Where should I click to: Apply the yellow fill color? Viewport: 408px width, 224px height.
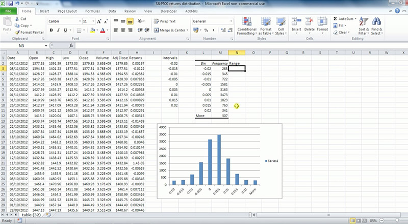pyautogui.click(x=93, y=30)
